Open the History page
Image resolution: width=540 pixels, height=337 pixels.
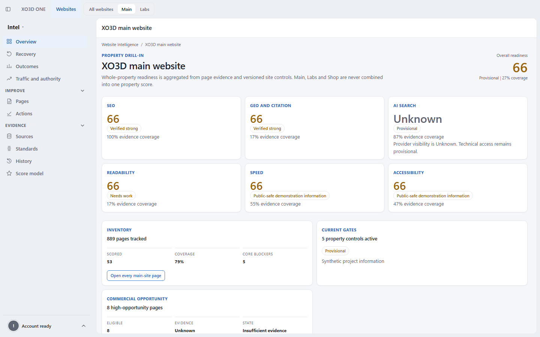tap(45, 161)
